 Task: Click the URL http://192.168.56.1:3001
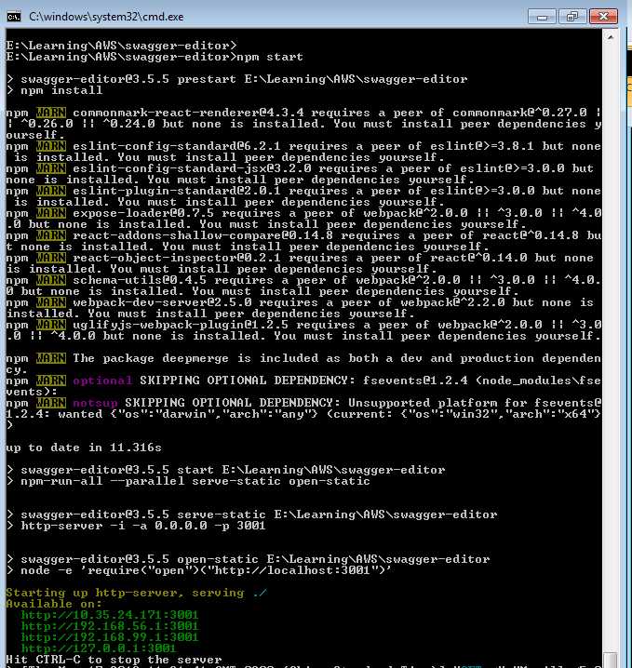(110, 626)
